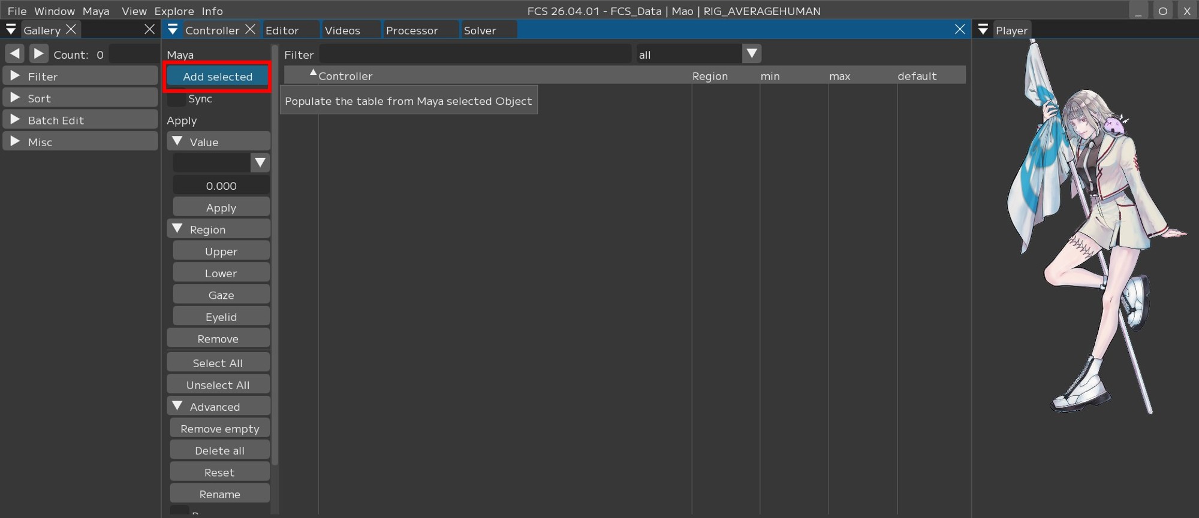
Task: Click the Gallery previous arrow icon
Action: (15, 54)
